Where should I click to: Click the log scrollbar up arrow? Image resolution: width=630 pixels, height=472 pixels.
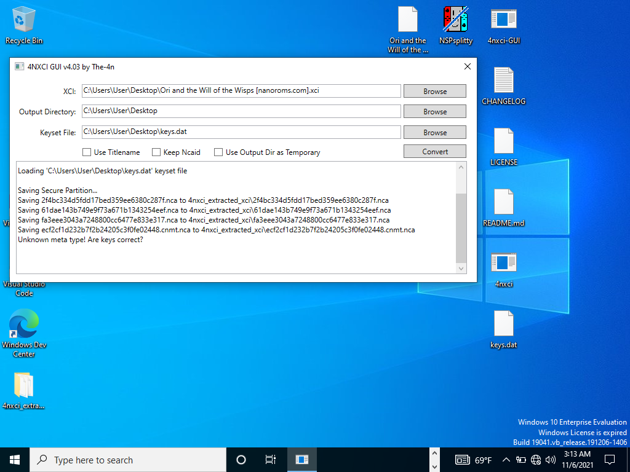pos(461,167)
